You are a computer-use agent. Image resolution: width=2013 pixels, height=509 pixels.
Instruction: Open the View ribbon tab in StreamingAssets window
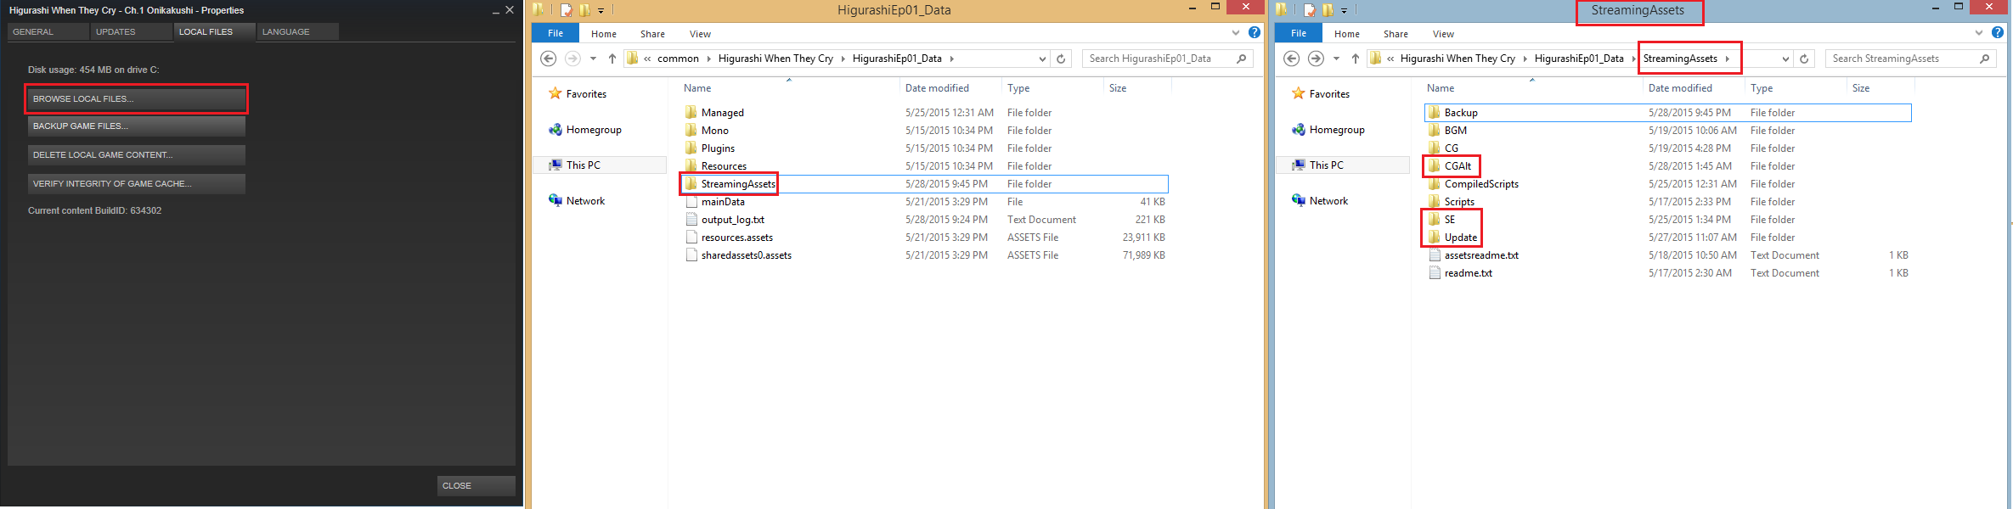point(1443,34)
